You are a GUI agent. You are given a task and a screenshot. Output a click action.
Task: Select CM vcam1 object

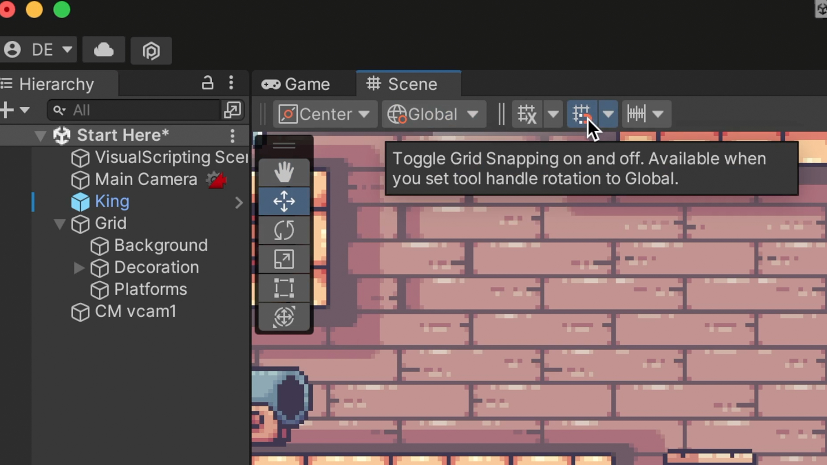tap(135, 311)
